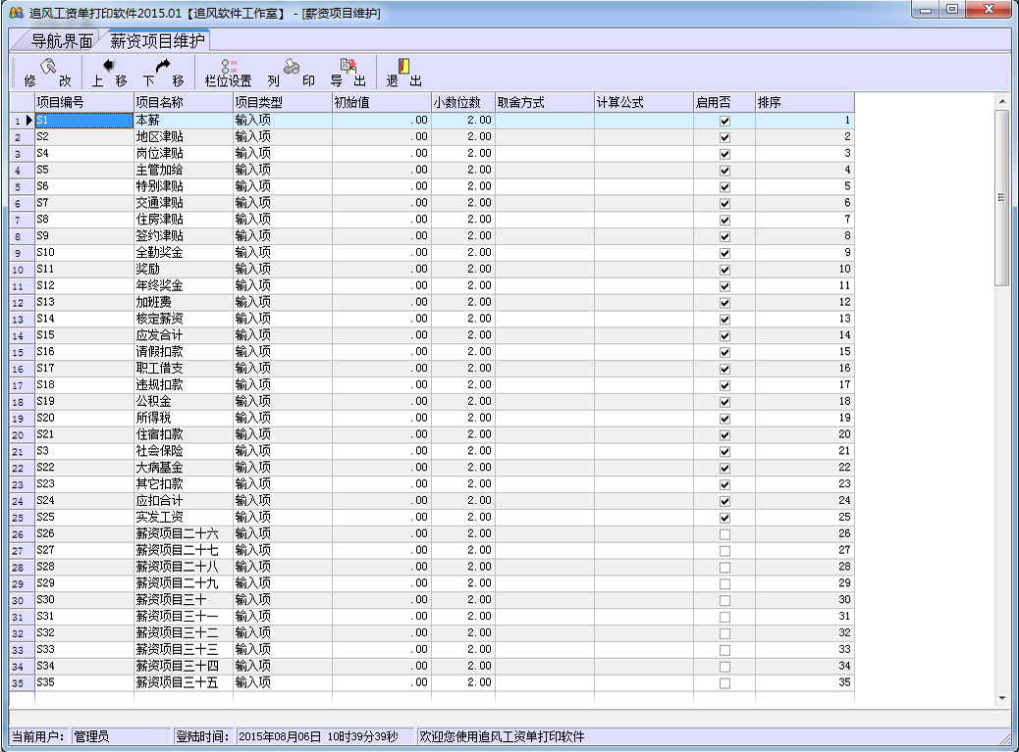The height and width of the screenshot is (752, 1019).
Task: Click the 退出 (Exit) door icon
Action: [x=403, y=67]
